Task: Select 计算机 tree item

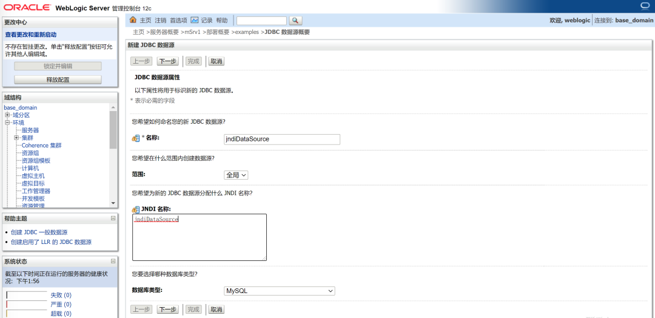Action: click(30, 168)
